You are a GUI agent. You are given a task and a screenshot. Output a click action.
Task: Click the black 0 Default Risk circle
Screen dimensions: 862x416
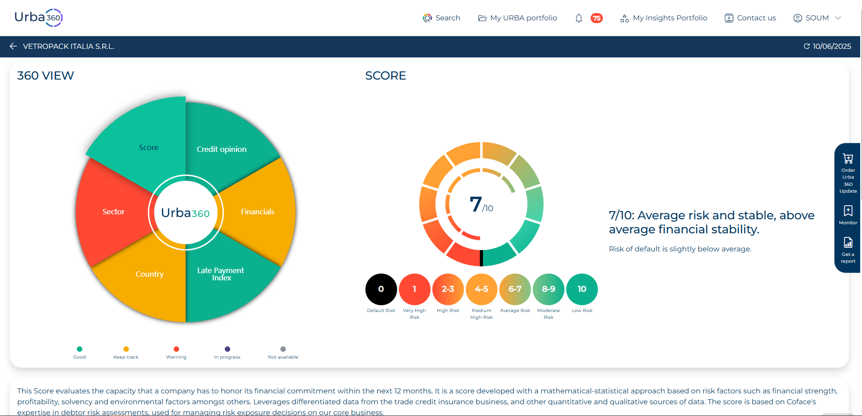(x=381, y=289)
